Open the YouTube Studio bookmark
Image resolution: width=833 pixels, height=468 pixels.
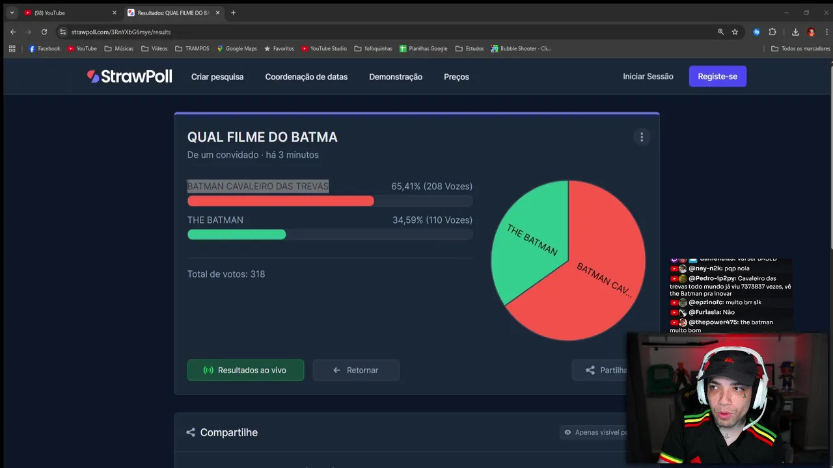click(x=324, y=49)
